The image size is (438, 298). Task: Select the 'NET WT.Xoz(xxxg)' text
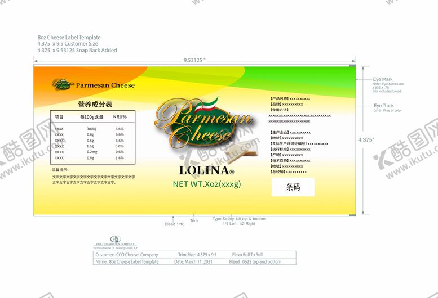(x=207, y=184)
